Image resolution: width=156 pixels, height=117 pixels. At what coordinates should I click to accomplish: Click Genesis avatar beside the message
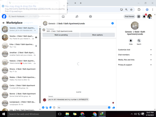coord(45,100)
